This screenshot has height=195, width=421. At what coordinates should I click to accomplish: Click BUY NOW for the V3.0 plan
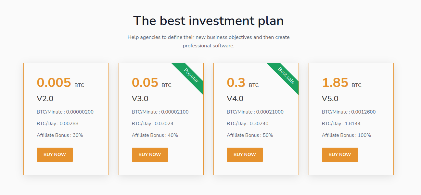click(150, 155)
